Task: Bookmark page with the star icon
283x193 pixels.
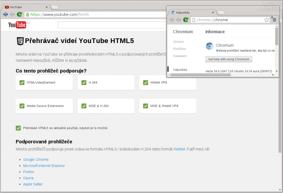Action: click(x=267, y=20)
